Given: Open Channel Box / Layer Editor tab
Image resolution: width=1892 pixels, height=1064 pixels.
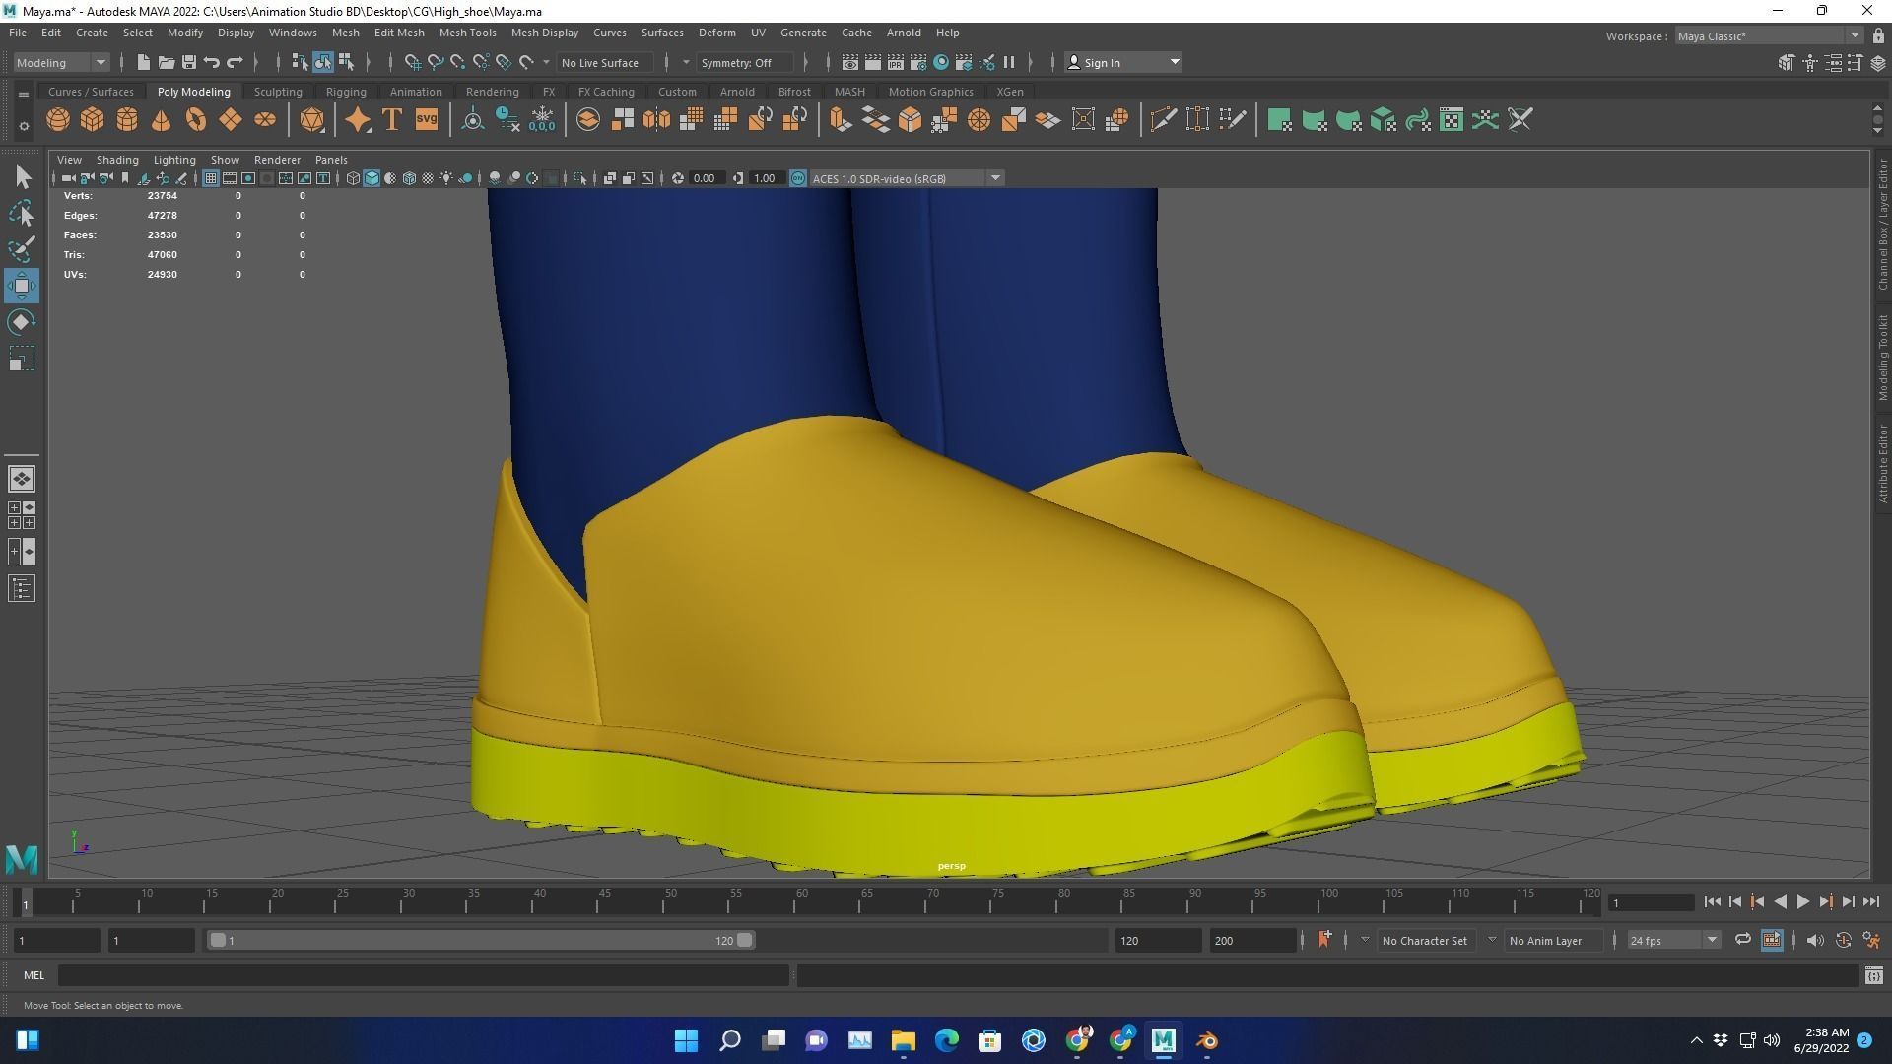Looking at the screenshot, I should tap(1882, 225).
